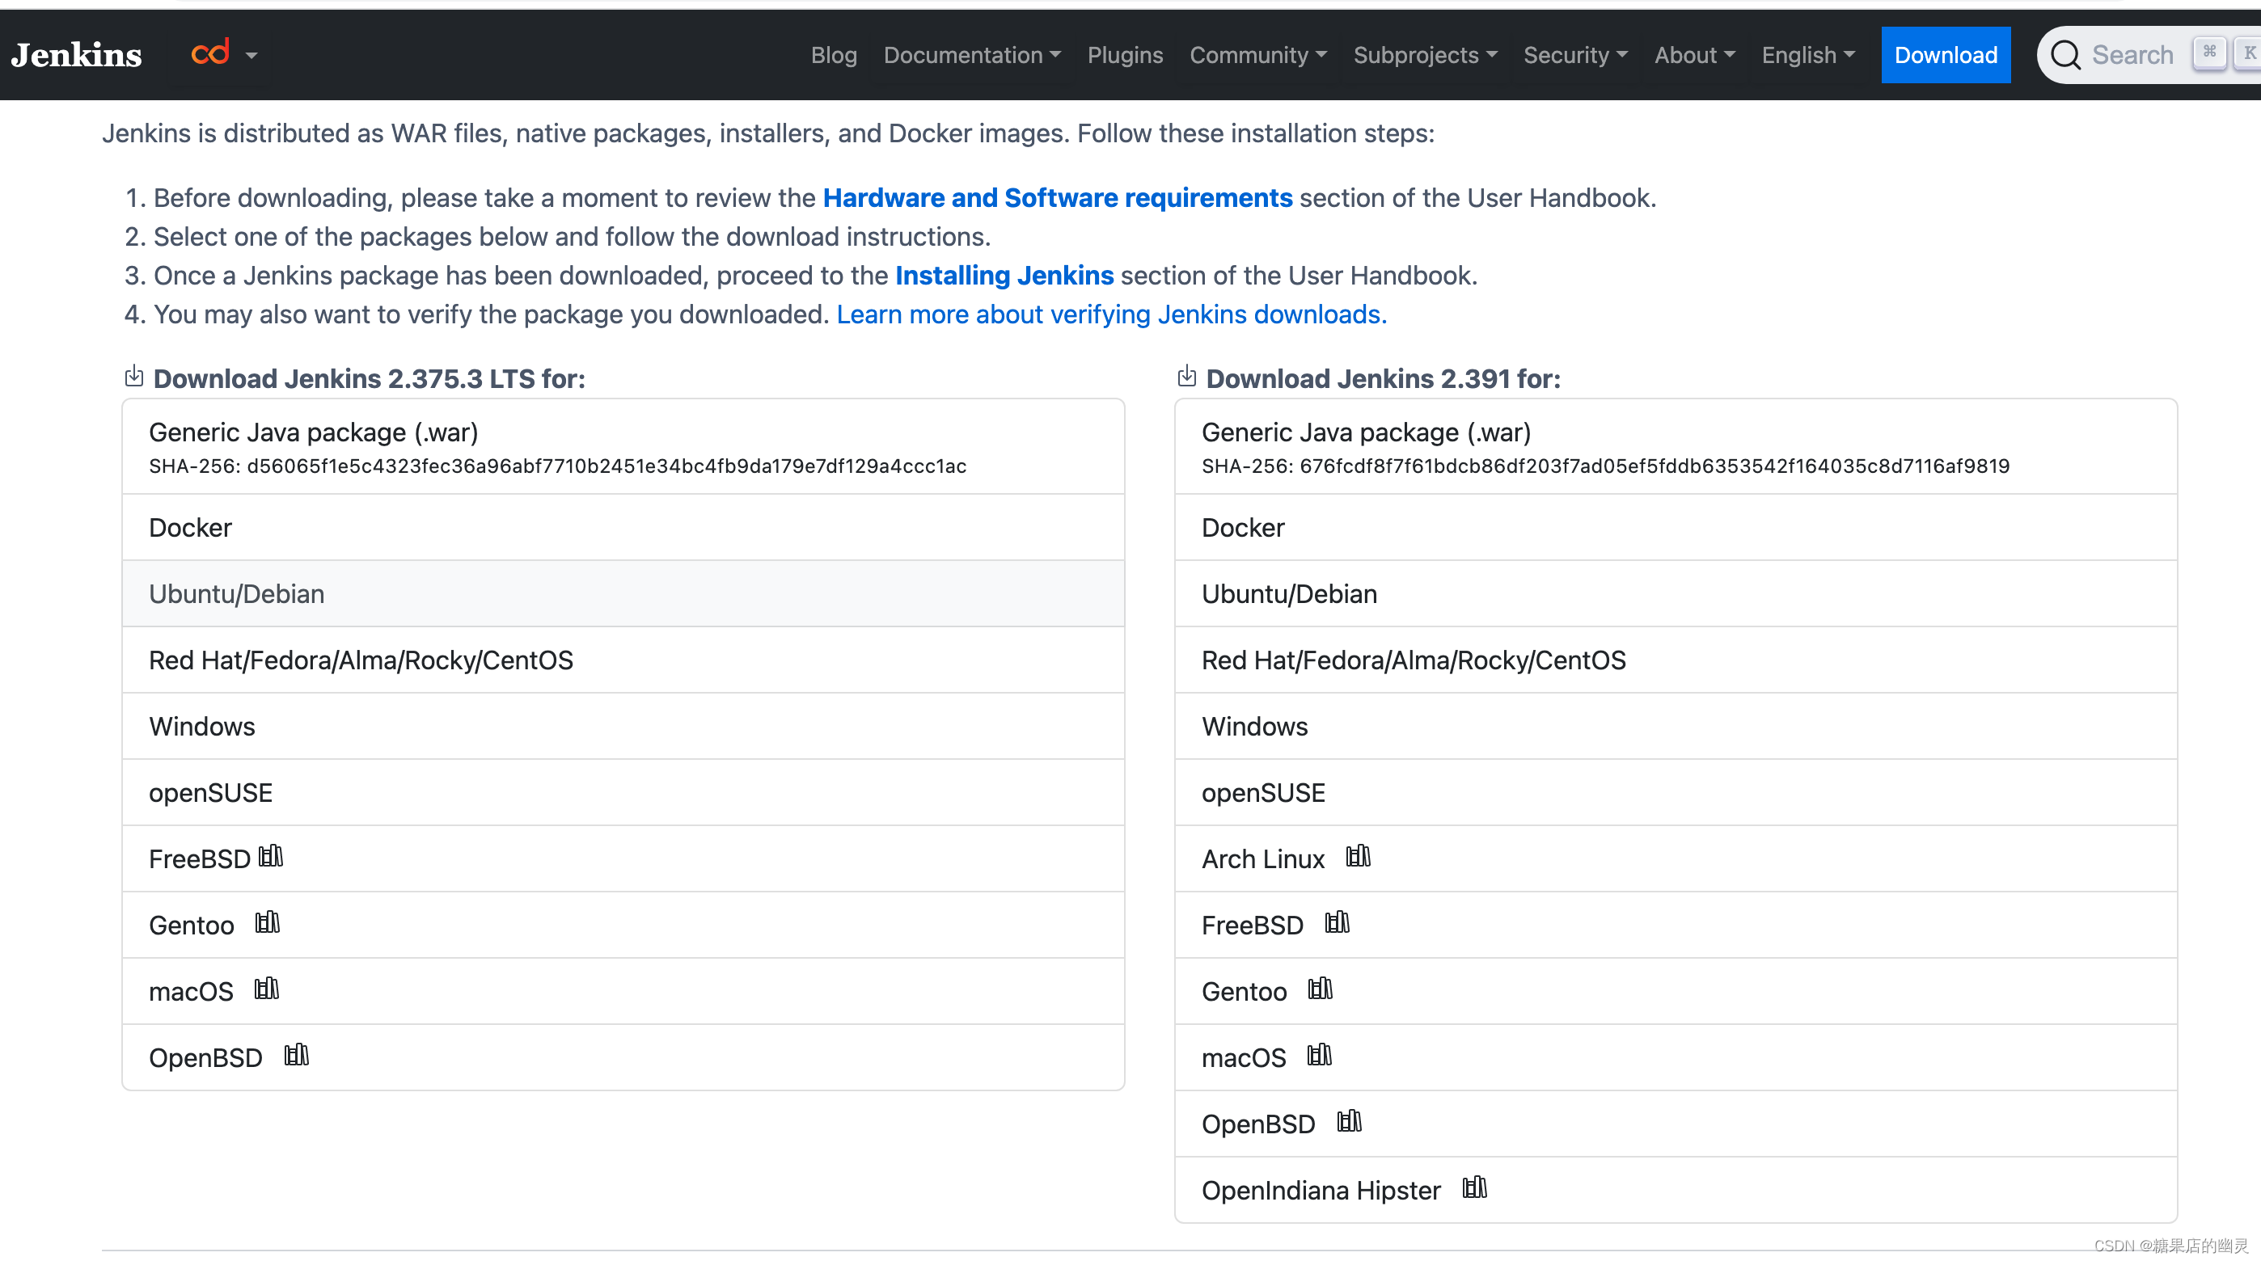2261x1261 pixels.
Task: Select FreeBSD under the LTS list
Action: coord(623,859)
